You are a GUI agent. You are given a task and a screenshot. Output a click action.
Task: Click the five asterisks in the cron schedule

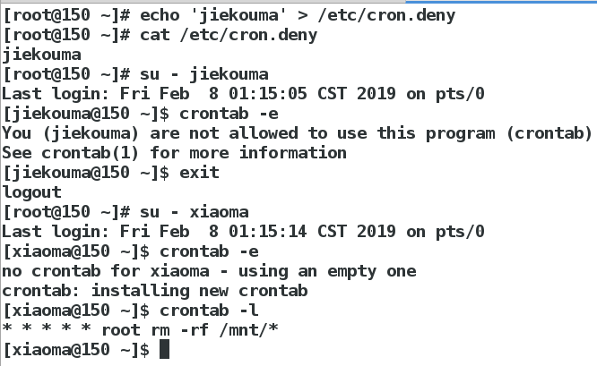(x=47, y=328)
